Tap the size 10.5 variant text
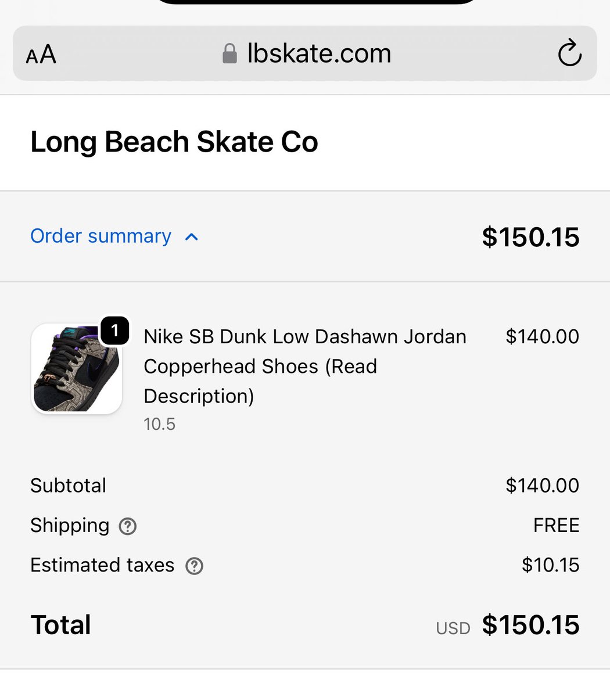This screenshot has height=697, width=610. 159,424
